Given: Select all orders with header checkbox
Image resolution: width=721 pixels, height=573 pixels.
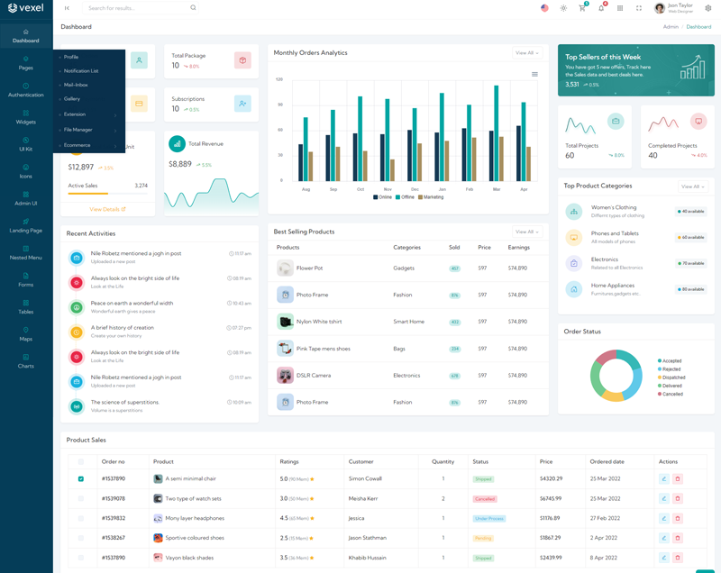Looking at the screenshot, I should click(x=81, y=461).
